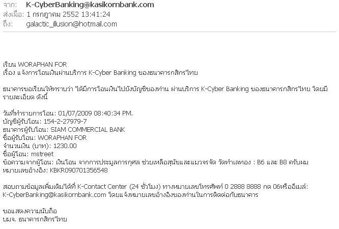Click sender address K-CyberBanking@kasikornbank.com in header
Screen dimensions: 339x229
(90, 5)
